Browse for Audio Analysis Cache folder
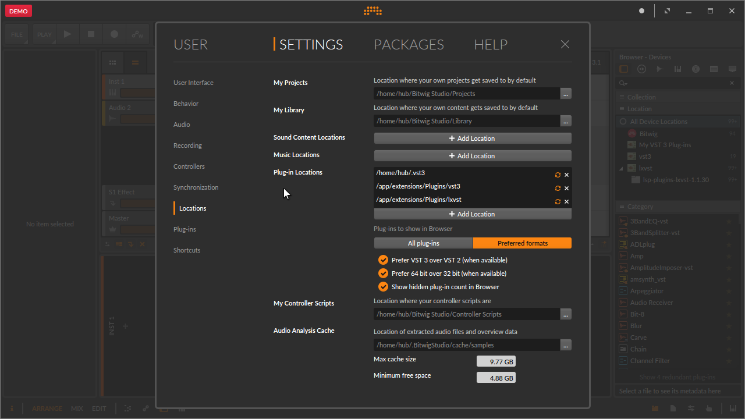Screen dimensions: 745x419 pos(566,345)
